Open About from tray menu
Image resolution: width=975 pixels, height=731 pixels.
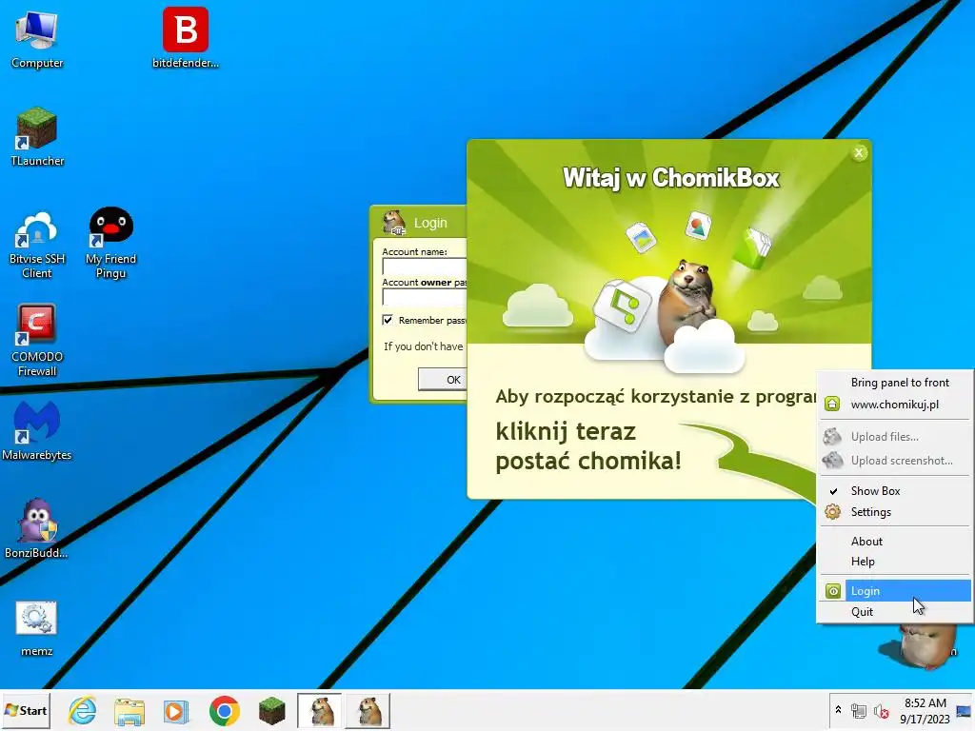894,541
